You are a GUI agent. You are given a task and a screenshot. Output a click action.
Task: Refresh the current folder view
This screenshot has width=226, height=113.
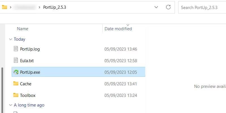tap(168, 7)
